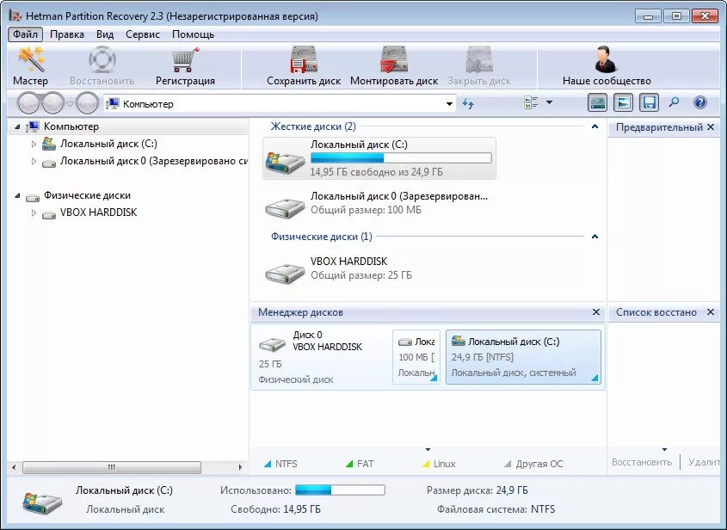Click the FAT legend marker
Viewport: 727px width, 530px height.
(349, 464)
